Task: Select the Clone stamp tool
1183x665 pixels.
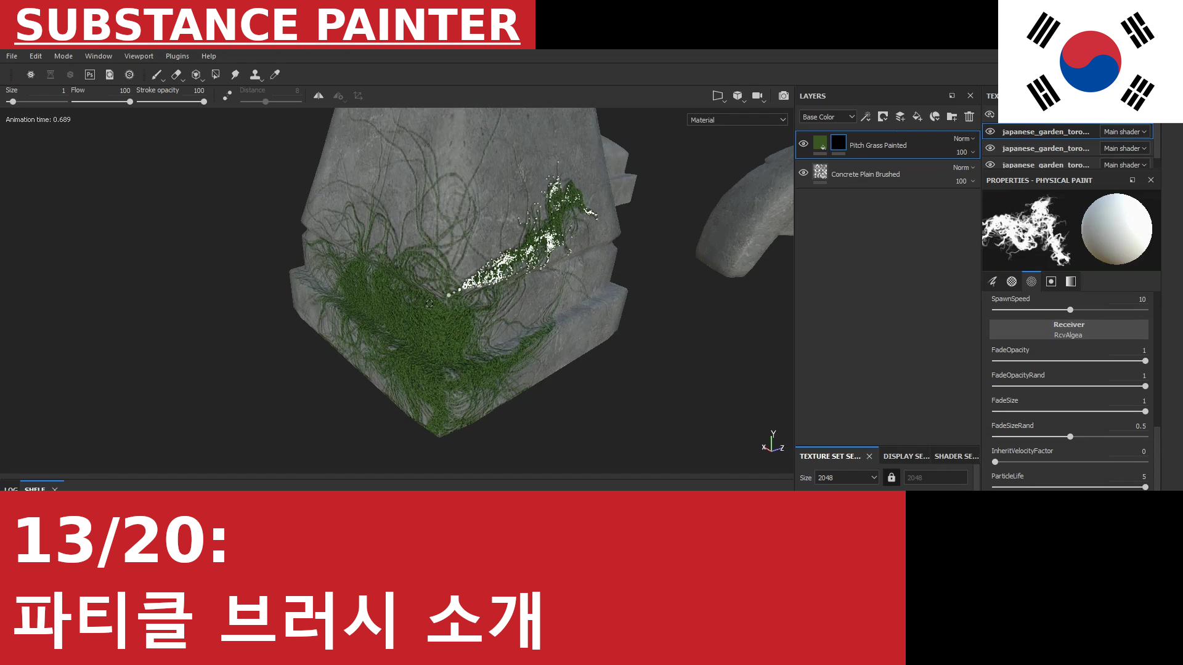Action: pyautogui.click(x=255, y=75)
